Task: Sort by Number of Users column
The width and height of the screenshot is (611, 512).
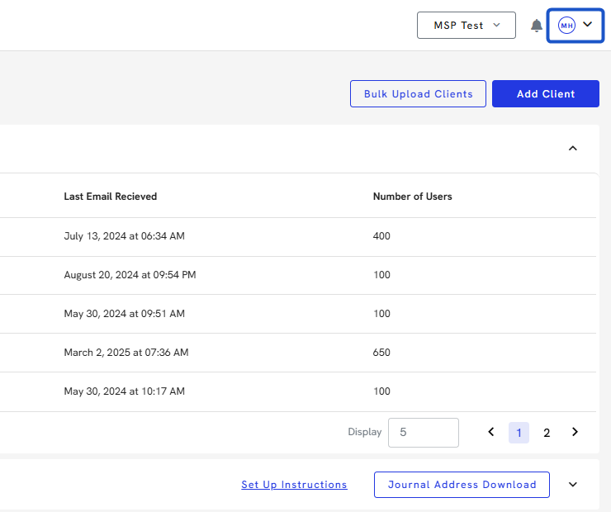Action: [412, 197]
